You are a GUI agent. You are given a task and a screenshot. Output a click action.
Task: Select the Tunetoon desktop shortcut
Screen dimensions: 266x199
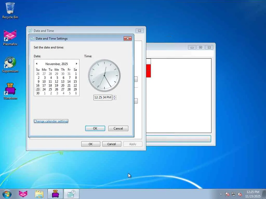(10, 91)
